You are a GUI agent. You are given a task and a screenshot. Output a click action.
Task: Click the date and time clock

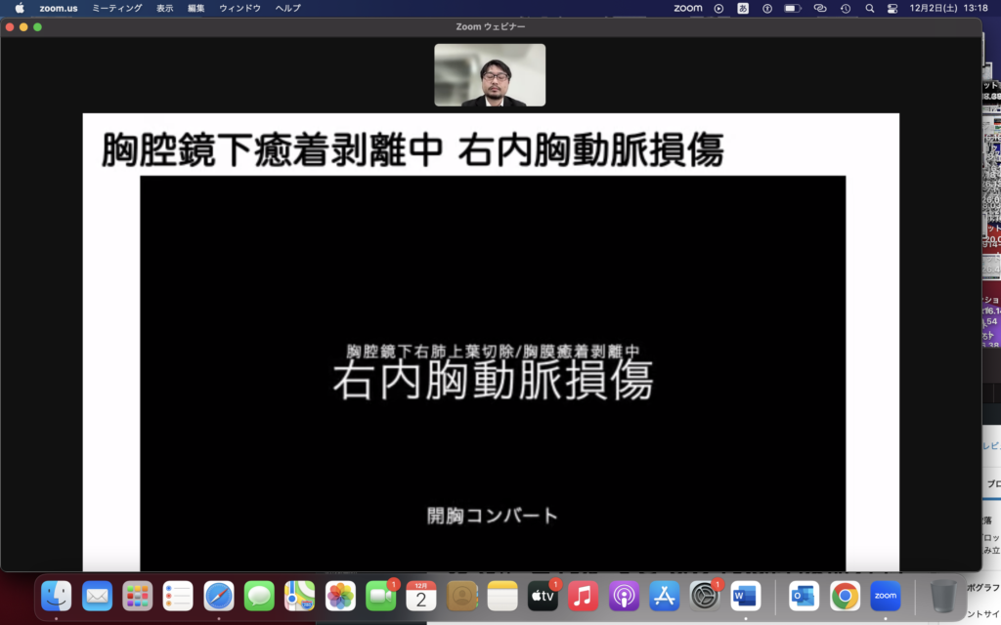(946, 8)
